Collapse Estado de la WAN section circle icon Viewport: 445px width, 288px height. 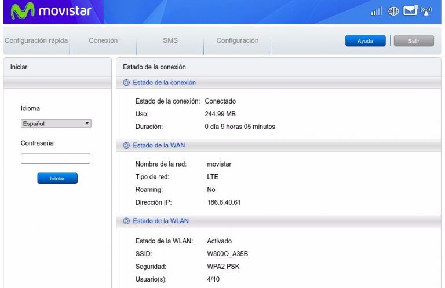pyautogui.click(x=126, y=145)
